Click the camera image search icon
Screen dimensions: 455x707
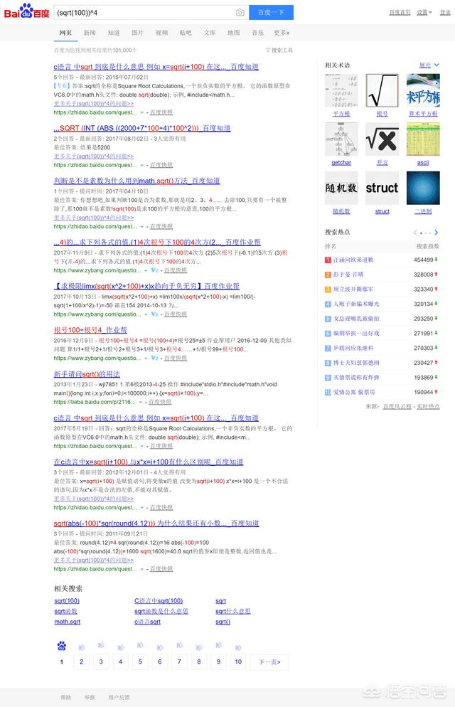tap(240, 13)
